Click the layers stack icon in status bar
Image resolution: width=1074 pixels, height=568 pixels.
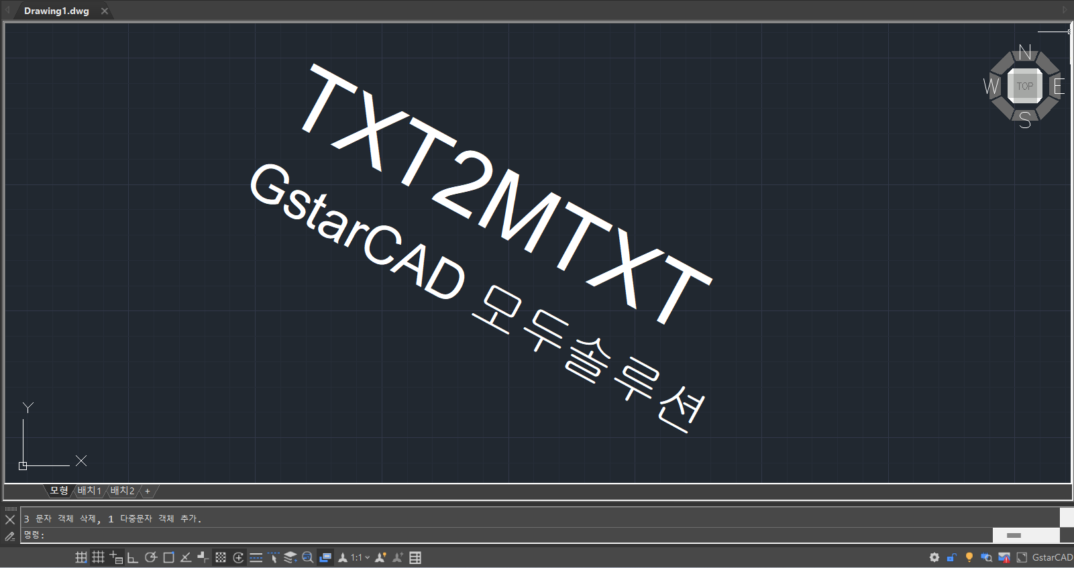point(290,557)
